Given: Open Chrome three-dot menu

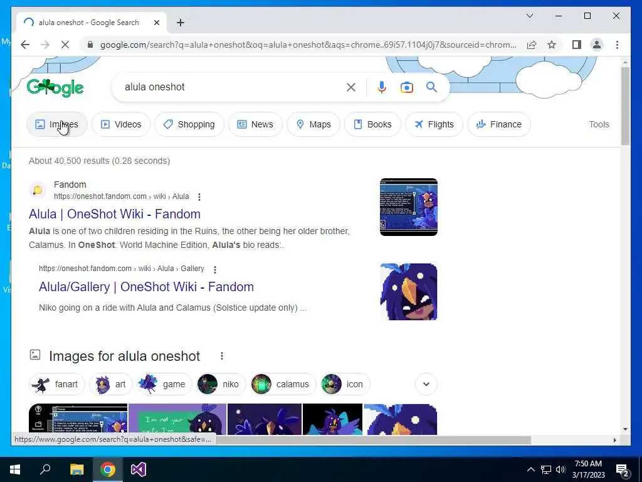Looking at the screenshot, I should pyautogui.click(x=617, y=45).
